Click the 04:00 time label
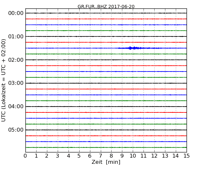The image size is (212, 169). pyautogui.click(x=16, y=107)
